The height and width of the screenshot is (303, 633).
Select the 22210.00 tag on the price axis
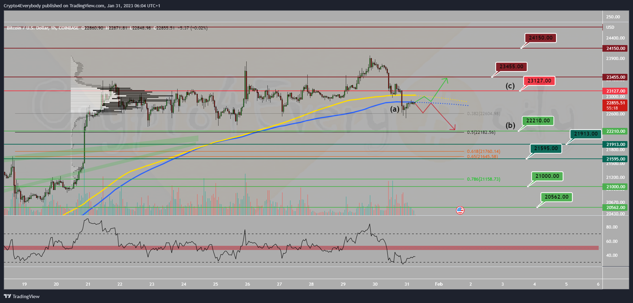point(616,131)
